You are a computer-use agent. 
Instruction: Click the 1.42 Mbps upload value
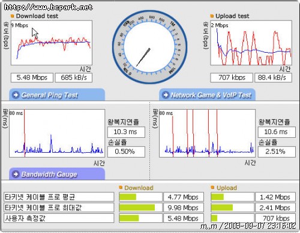coord(275,197)
